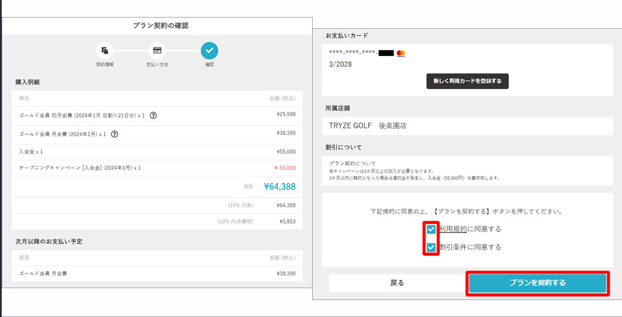Viewport: 622px width, 317px height.
Task: Click the (10% 内消費税) label
Action: tap(236, 222)
